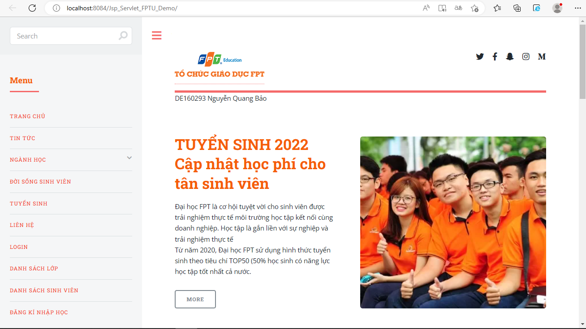Open the Snapchat social icon

click(x=510, y=57)
